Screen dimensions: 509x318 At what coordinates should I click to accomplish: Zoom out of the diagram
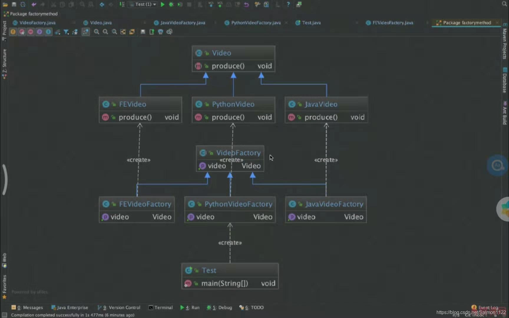[105, 32]
